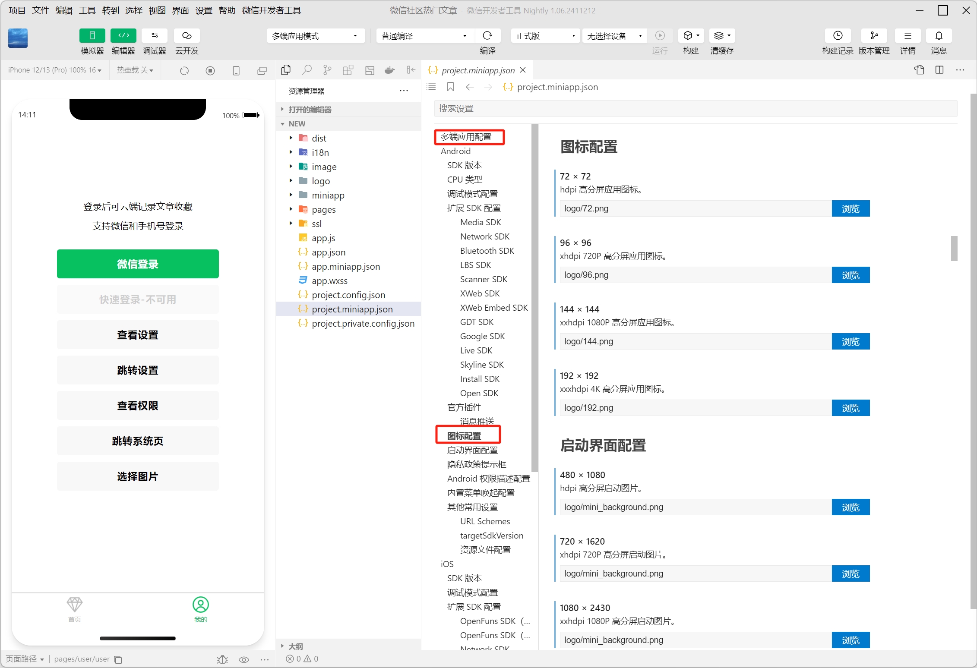Image resolution: width=977 pixels, height=668 pixels.
Task: Open app.miniapp.json in file tree
Action: [x=346, y=266]
